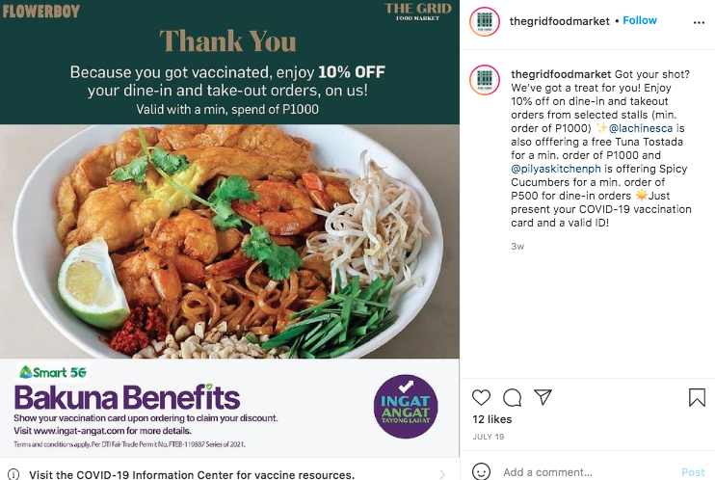
Task: Expand COVID-19 Information Center chevron
Action: click(442, 474)
